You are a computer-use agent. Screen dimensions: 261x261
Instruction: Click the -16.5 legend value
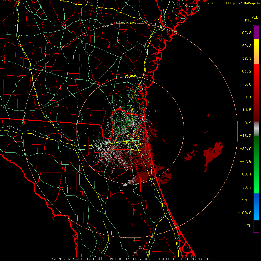(x=246, y=136)
